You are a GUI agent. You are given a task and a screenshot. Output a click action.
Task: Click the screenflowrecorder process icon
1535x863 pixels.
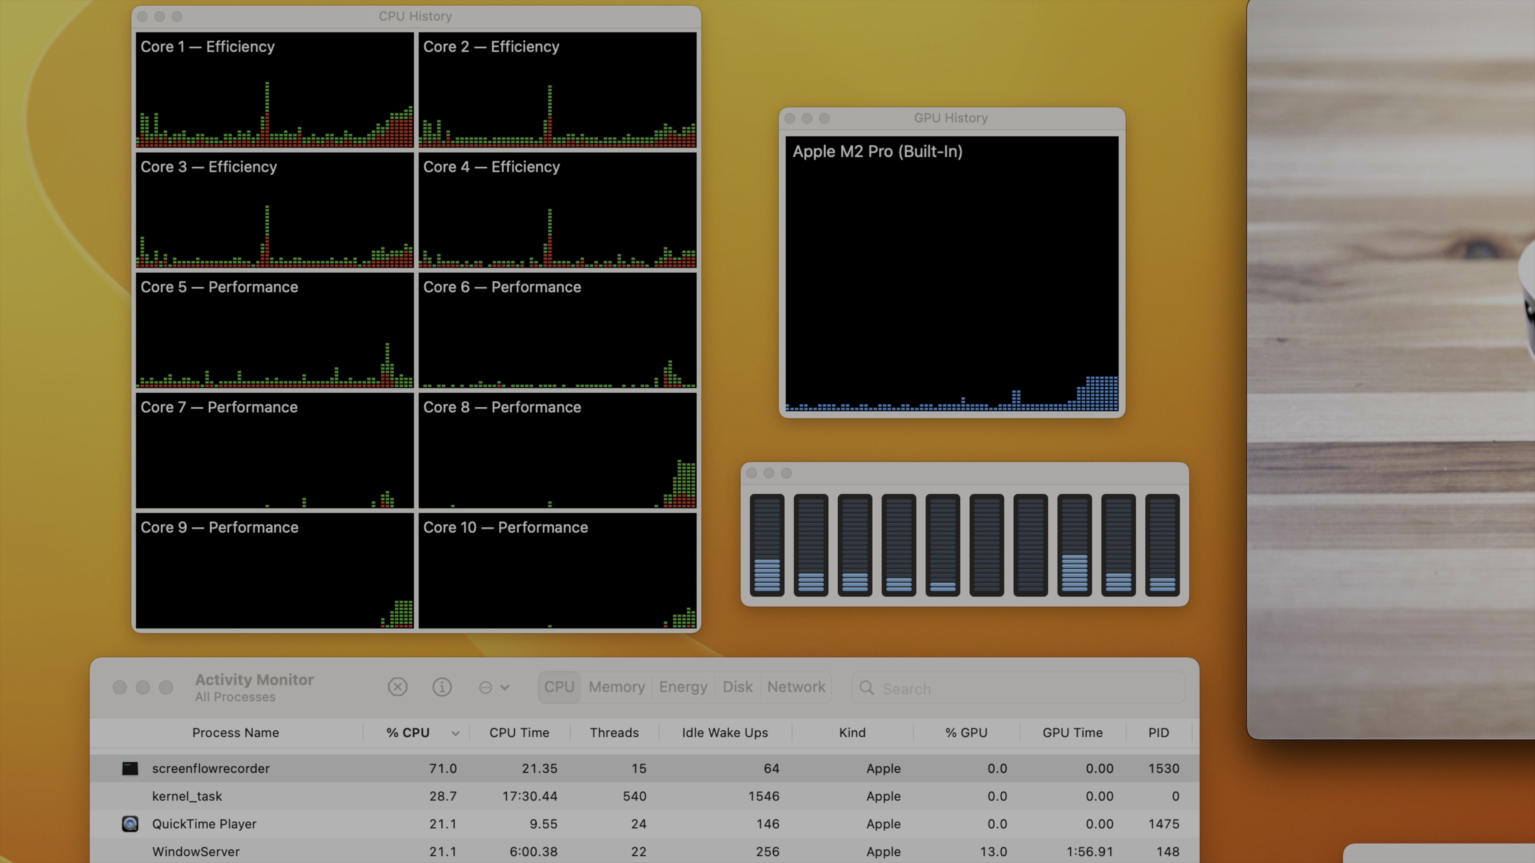[130, 768]
